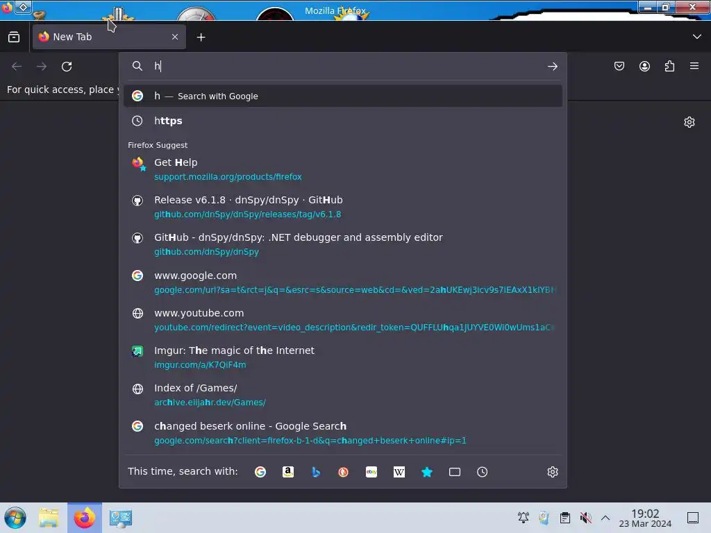Search this time with DuckDuckGo icon
The width and height of the screenshot is (711, 533).
[343, 472]
